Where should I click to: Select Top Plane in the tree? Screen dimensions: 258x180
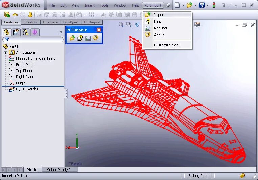[x=24, y=71]
